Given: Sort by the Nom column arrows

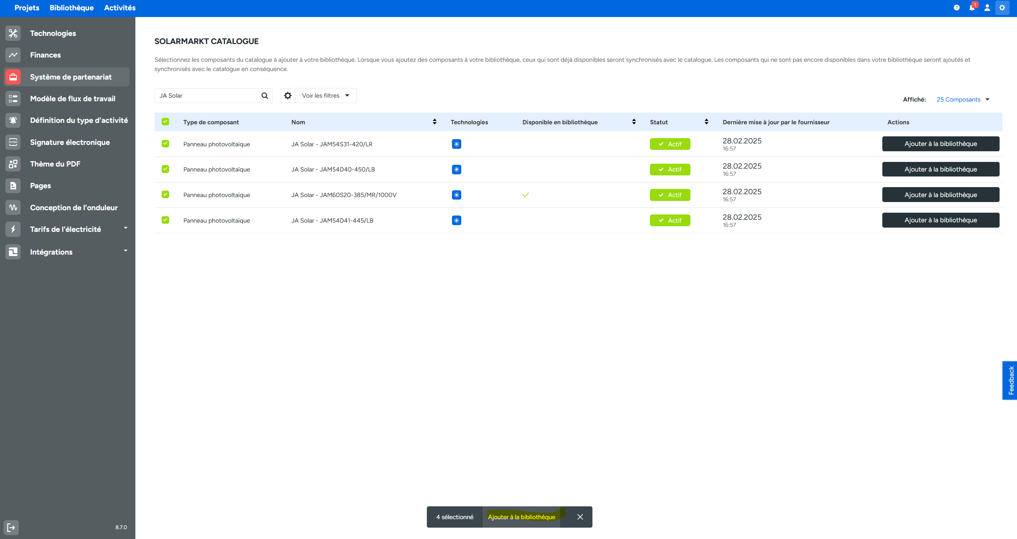Looking at the screenshot, I should point(434,122).
